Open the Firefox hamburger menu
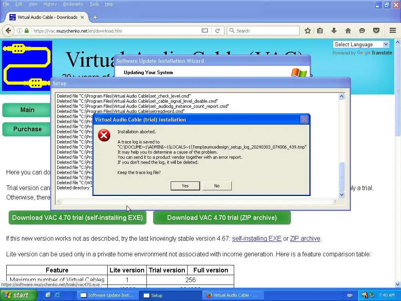This screenshot has height=301, width=401. point(393,31)
